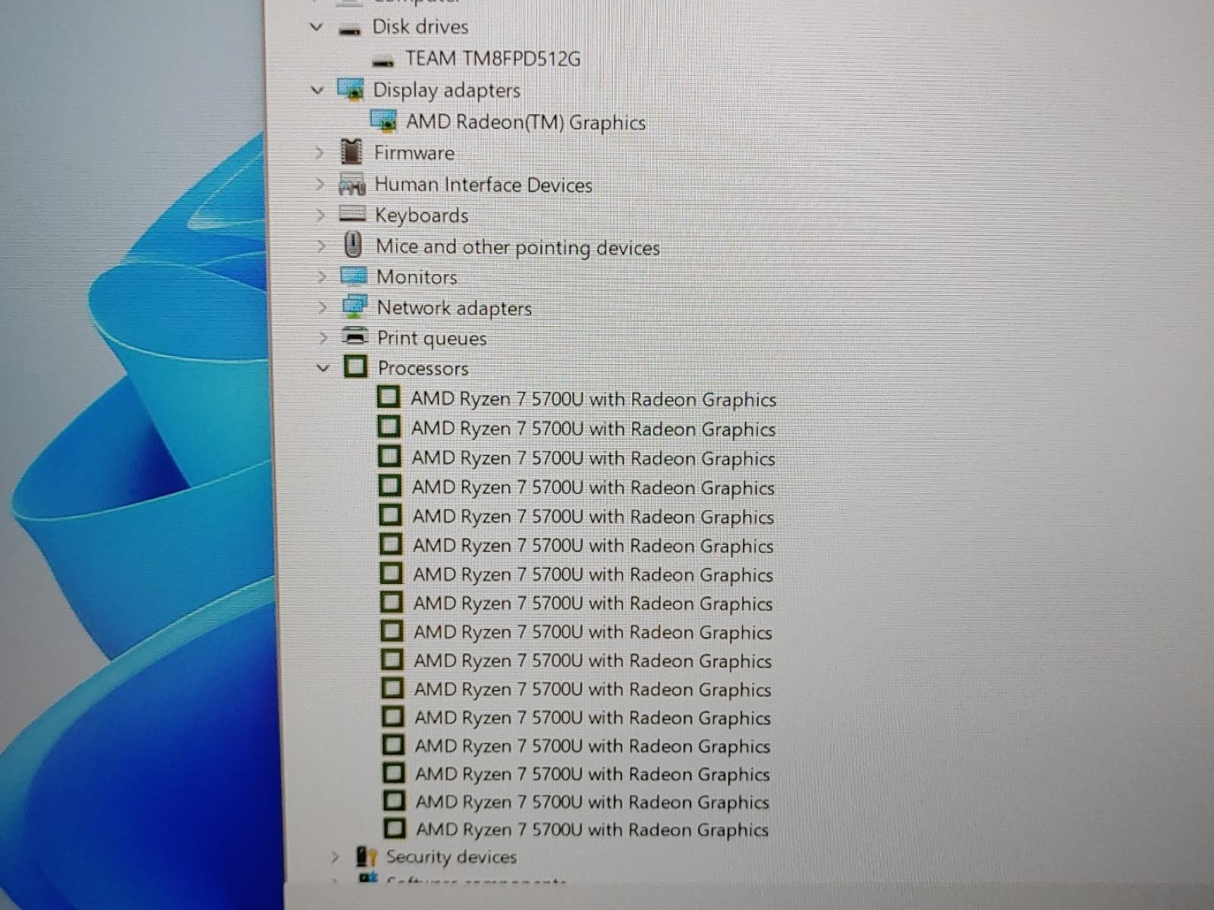
Task: Click the Processors category icon
Action: coord(355,367)
